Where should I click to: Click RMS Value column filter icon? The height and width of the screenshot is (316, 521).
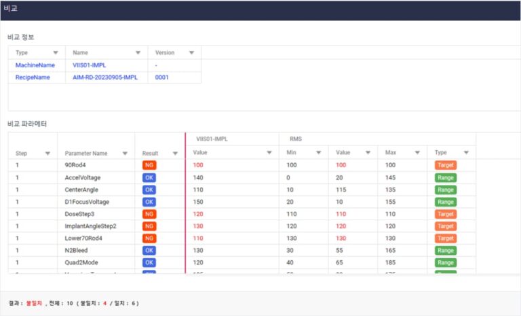[368, 153]
